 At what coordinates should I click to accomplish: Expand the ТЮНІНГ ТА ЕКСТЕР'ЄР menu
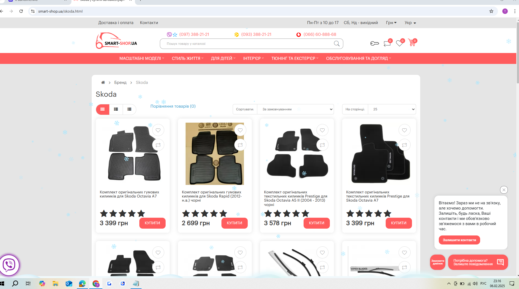(x=295, y=58)
